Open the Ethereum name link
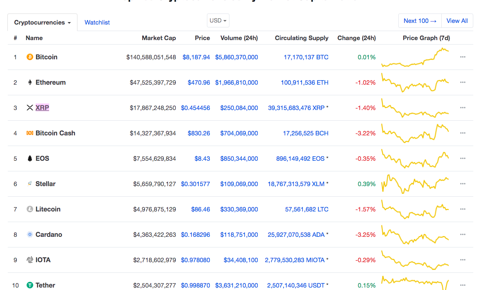Image resolution: width=488 pixels, height=290 pixels. [x=50, y=82]
